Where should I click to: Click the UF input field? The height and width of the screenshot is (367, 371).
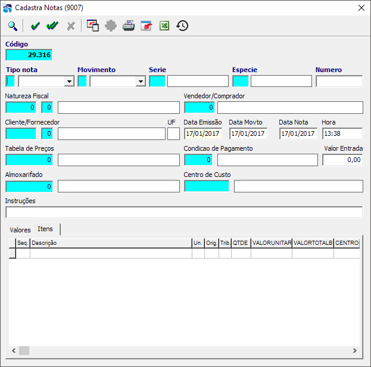173,133
